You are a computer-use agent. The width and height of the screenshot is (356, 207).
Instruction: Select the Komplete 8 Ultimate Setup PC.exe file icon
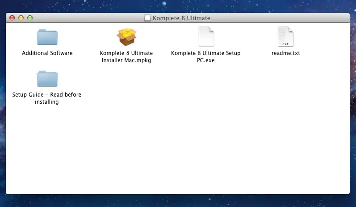click(x=206, y=36)
